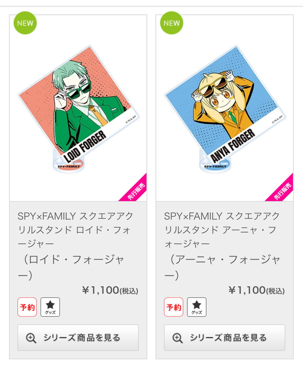Image resolution: width=303 pixels, height=366 pixels.
Task: Open the アーニャ・フォージャー product title link
Action: [222, 230]
